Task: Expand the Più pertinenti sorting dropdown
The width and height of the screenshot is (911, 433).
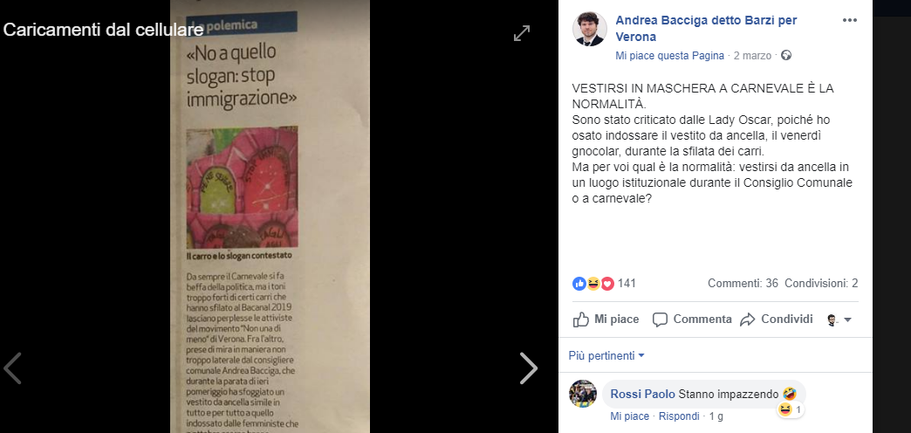Action: point(606,355)
